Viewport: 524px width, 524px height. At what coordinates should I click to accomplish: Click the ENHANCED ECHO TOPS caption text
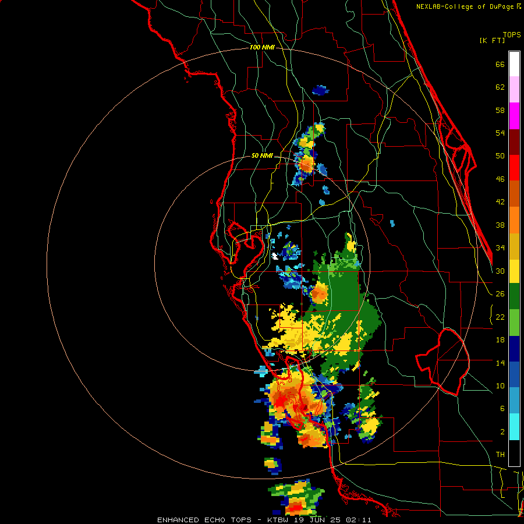click(x=204, y=520)
